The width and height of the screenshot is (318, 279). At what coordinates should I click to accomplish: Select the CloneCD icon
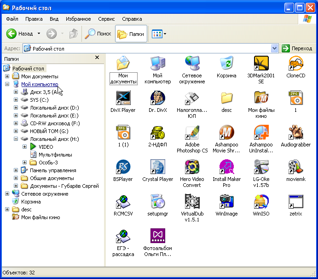tap(295, 63)
